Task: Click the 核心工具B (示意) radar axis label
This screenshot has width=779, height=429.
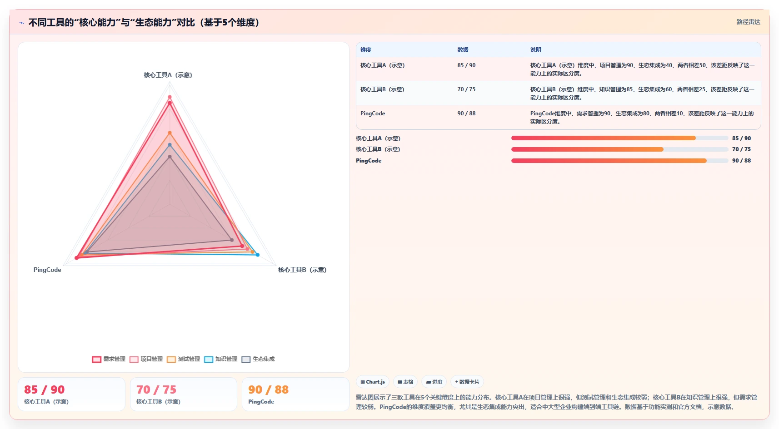Action: pos(302,270)
